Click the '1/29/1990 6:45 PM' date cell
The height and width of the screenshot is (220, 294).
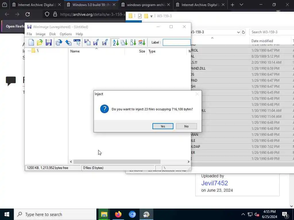point(265,93)
